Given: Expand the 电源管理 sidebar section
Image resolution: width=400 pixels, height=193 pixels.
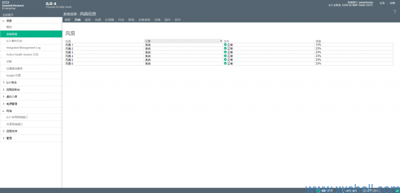Looking at the screenshot, I should click(4, 104).
